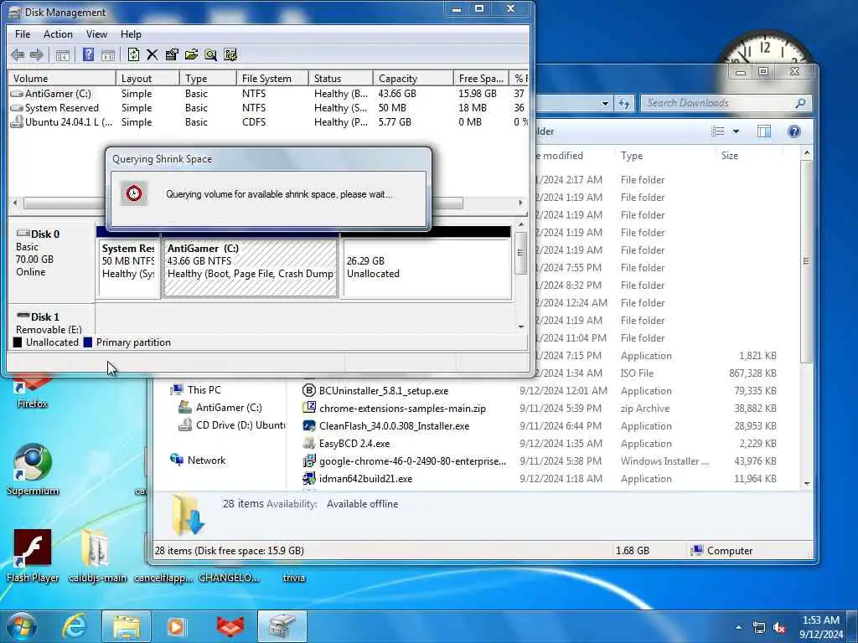Screen dimensions: 858x643
Task: Sort by the File System column header
Action: click(x=272, y=78)
